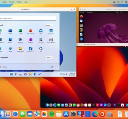The width and height of the screenshot is (128, 119).
Task: Open Files in the Ubuntu dock
Action: (x=81, y=25)
